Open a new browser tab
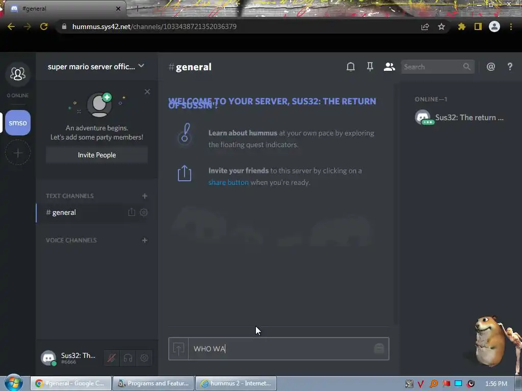 [x=137, y=9]
